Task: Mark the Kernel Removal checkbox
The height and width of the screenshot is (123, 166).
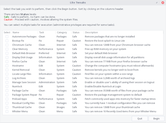Action: [7, 70]
